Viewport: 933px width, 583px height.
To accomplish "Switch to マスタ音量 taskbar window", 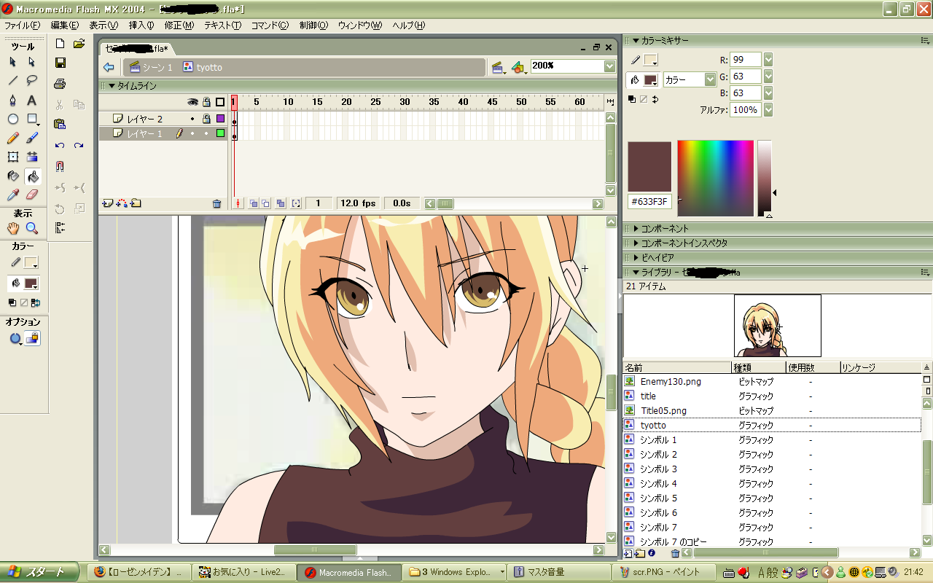I will 561,572.
